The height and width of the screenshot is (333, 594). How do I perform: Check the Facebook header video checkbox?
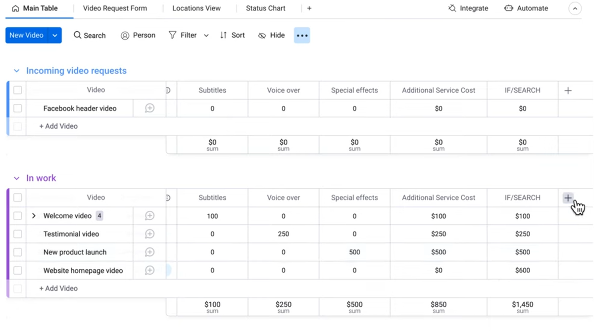click(18, 108)
